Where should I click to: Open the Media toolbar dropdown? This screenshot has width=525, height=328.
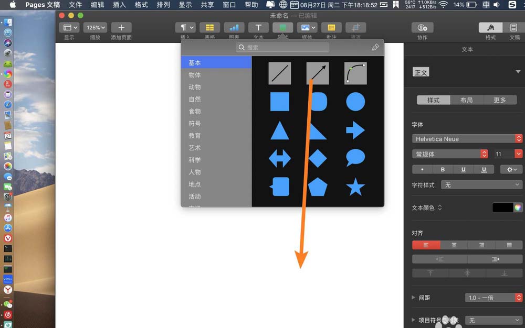307,27
